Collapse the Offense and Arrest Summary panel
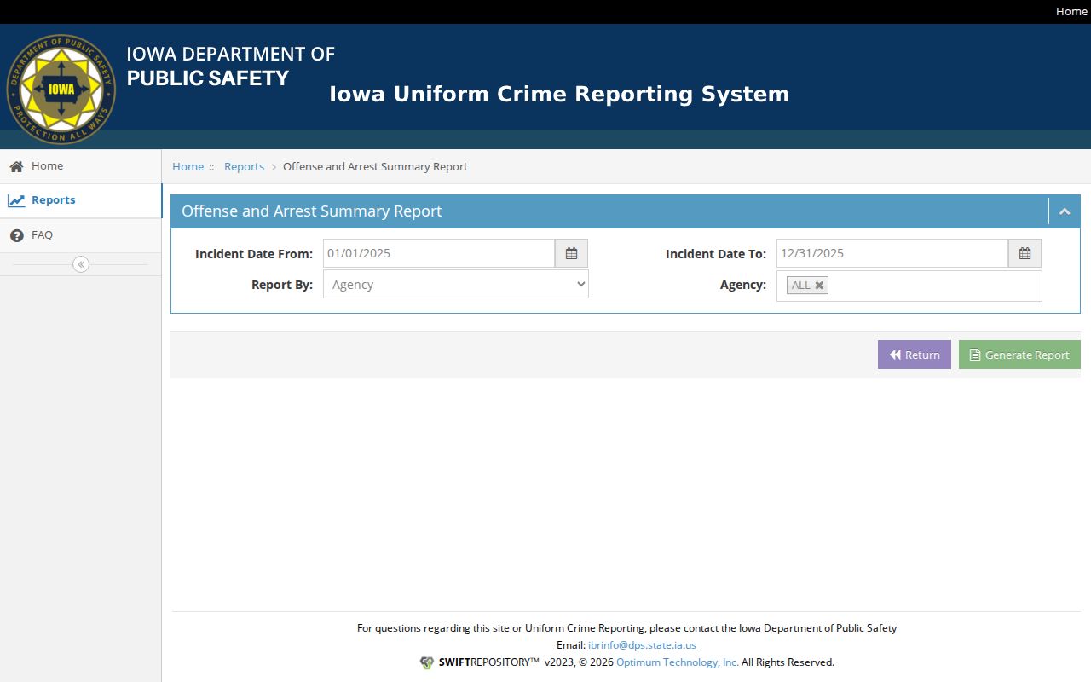The image size is (1091, 682). (x=1065, y=211)
